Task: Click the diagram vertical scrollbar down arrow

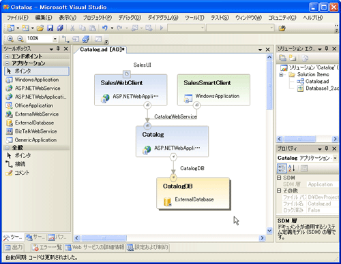Action: (x=269, y=231)
